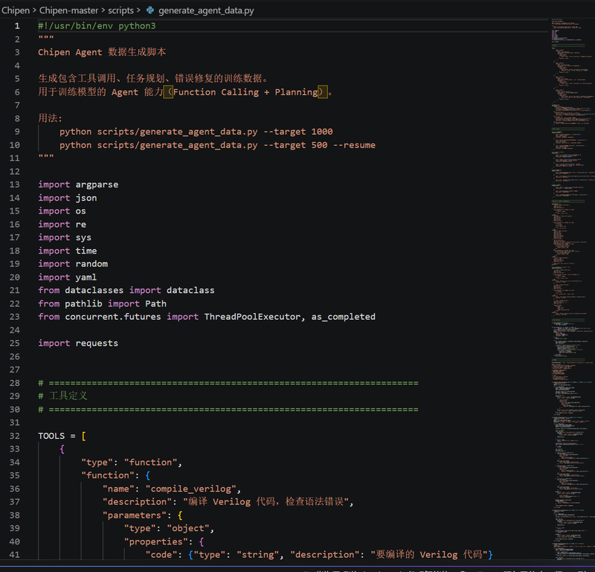
Task: Click '"compile_verilog"' string
Action: point(190,489)
